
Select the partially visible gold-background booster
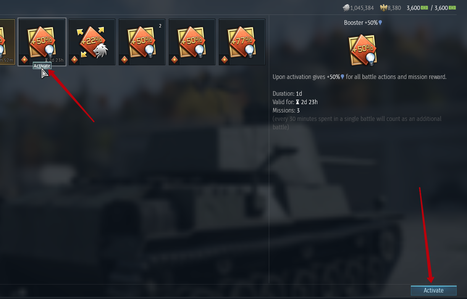pos(7,42)
